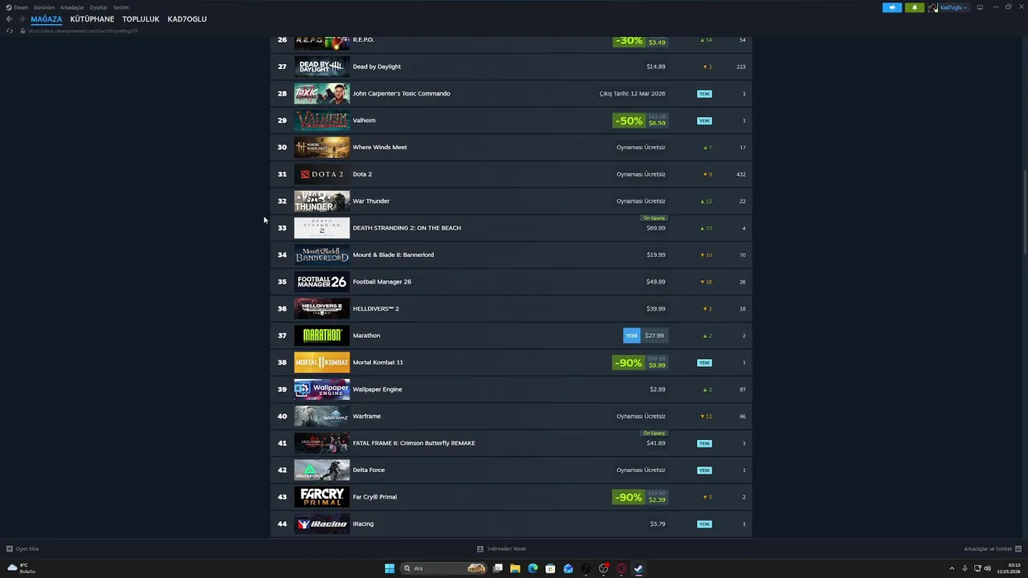Switch to the KÜTÜPHANE tab
Image resolution: width=1028 pixels, height=578 pixels.
click(x=92, y=19)
